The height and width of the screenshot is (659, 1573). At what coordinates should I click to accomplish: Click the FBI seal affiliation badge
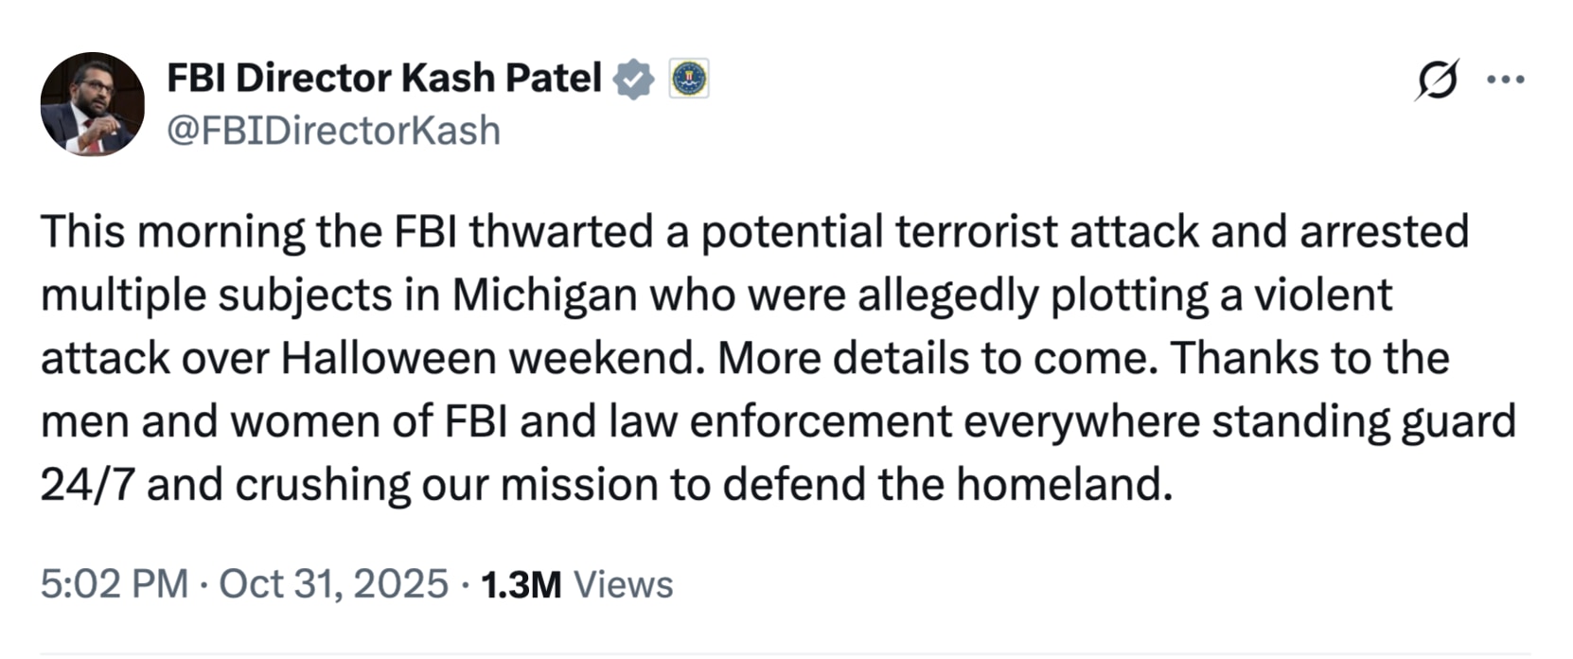(x=689, y=80)
